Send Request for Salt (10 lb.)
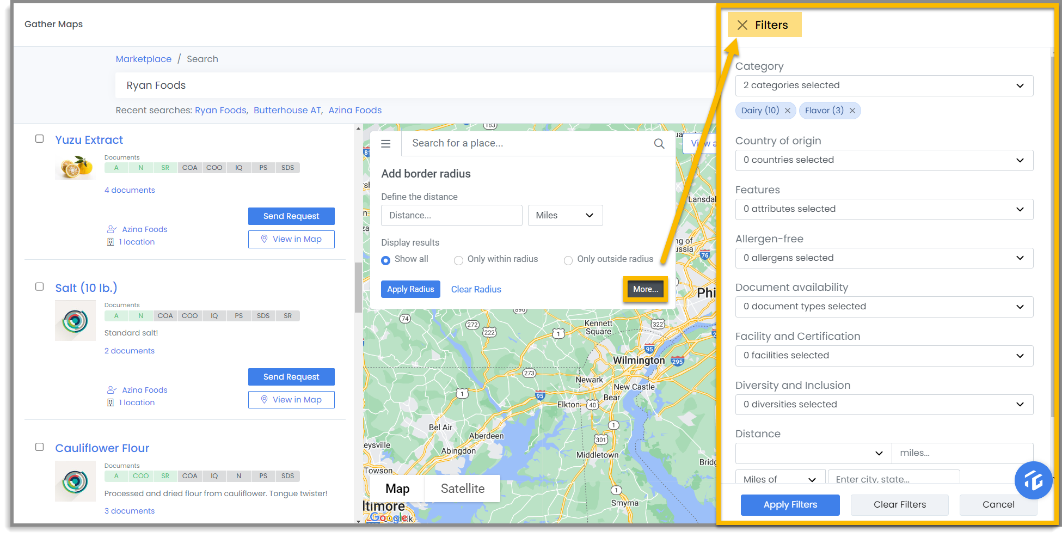This screenshot has height=537, width=1062. coord(291,377)
